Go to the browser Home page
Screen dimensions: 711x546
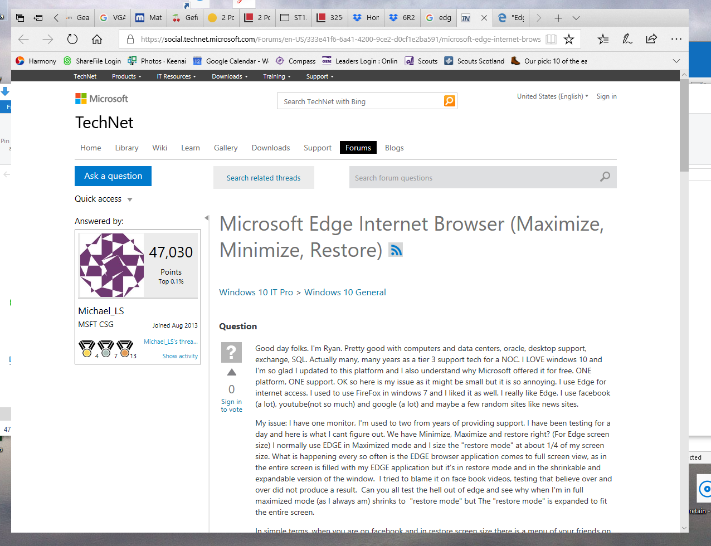click(x=97, y=39)
